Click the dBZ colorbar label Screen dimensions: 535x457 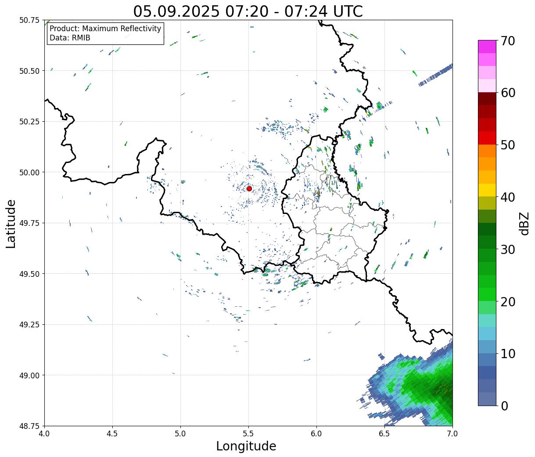[524, 223]
